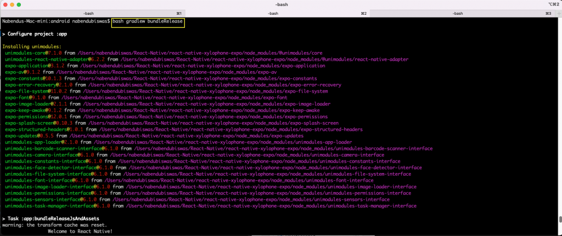Click the 'unimodules-app-loader@2.1.0' package name
This screenshot has width=562, height=236.
click(x=42, y=142)
